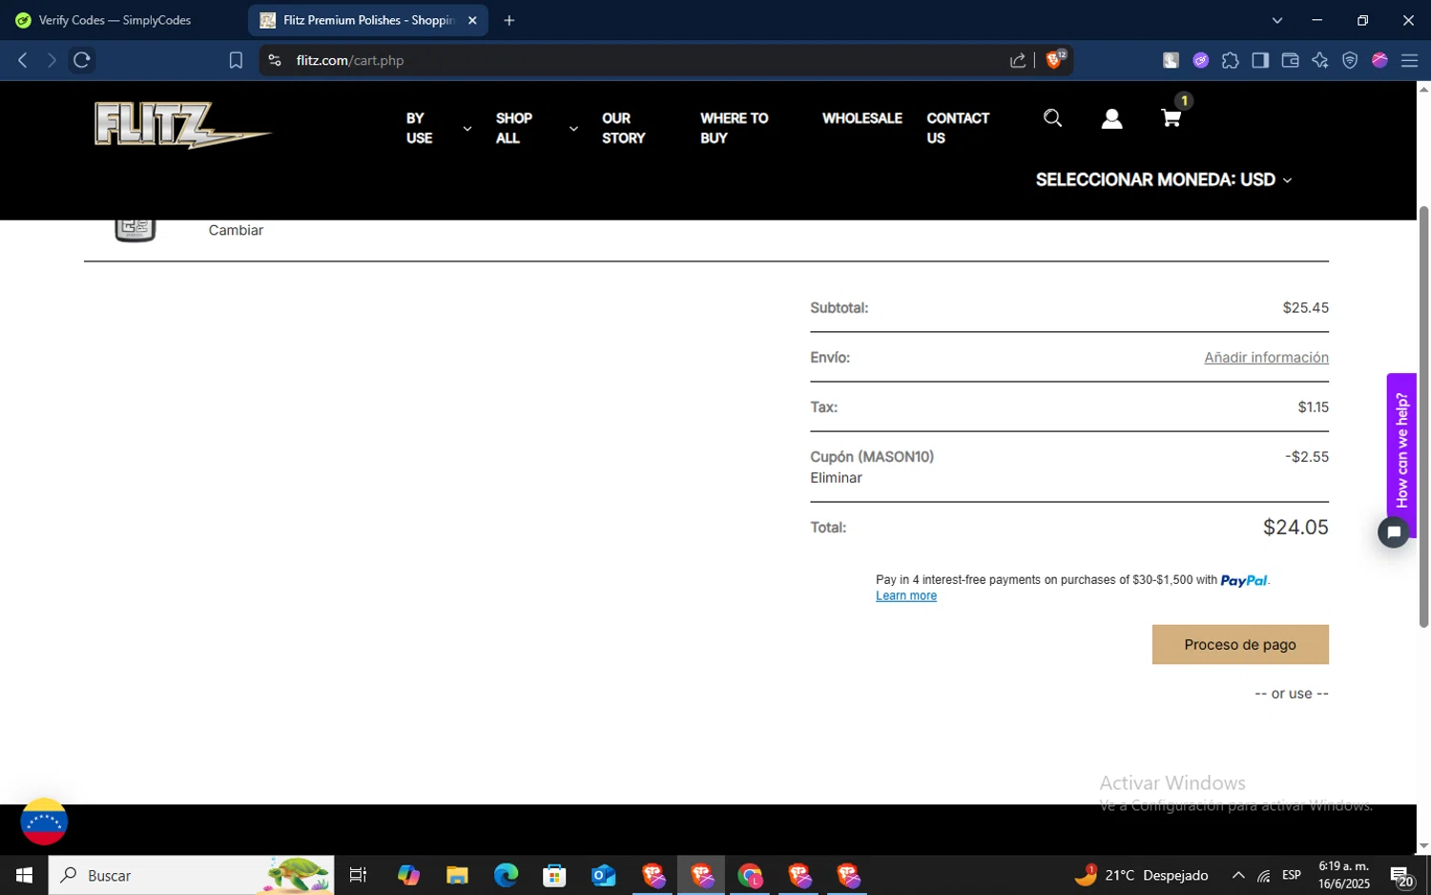Click the ESP language indicator
Screen dimensions: 1431x895
pos(1292,875)
